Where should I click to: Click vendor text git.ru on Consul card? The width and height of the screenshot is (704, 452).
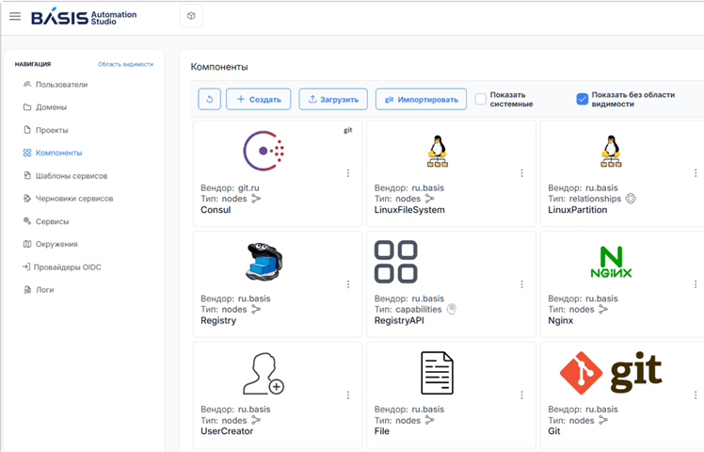coord(248,187)
